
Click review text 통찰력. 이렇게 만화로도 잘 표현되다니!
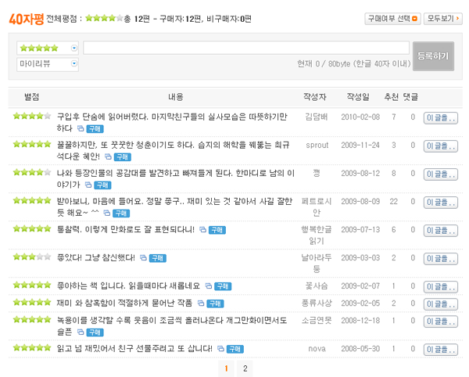click(126, 230)
